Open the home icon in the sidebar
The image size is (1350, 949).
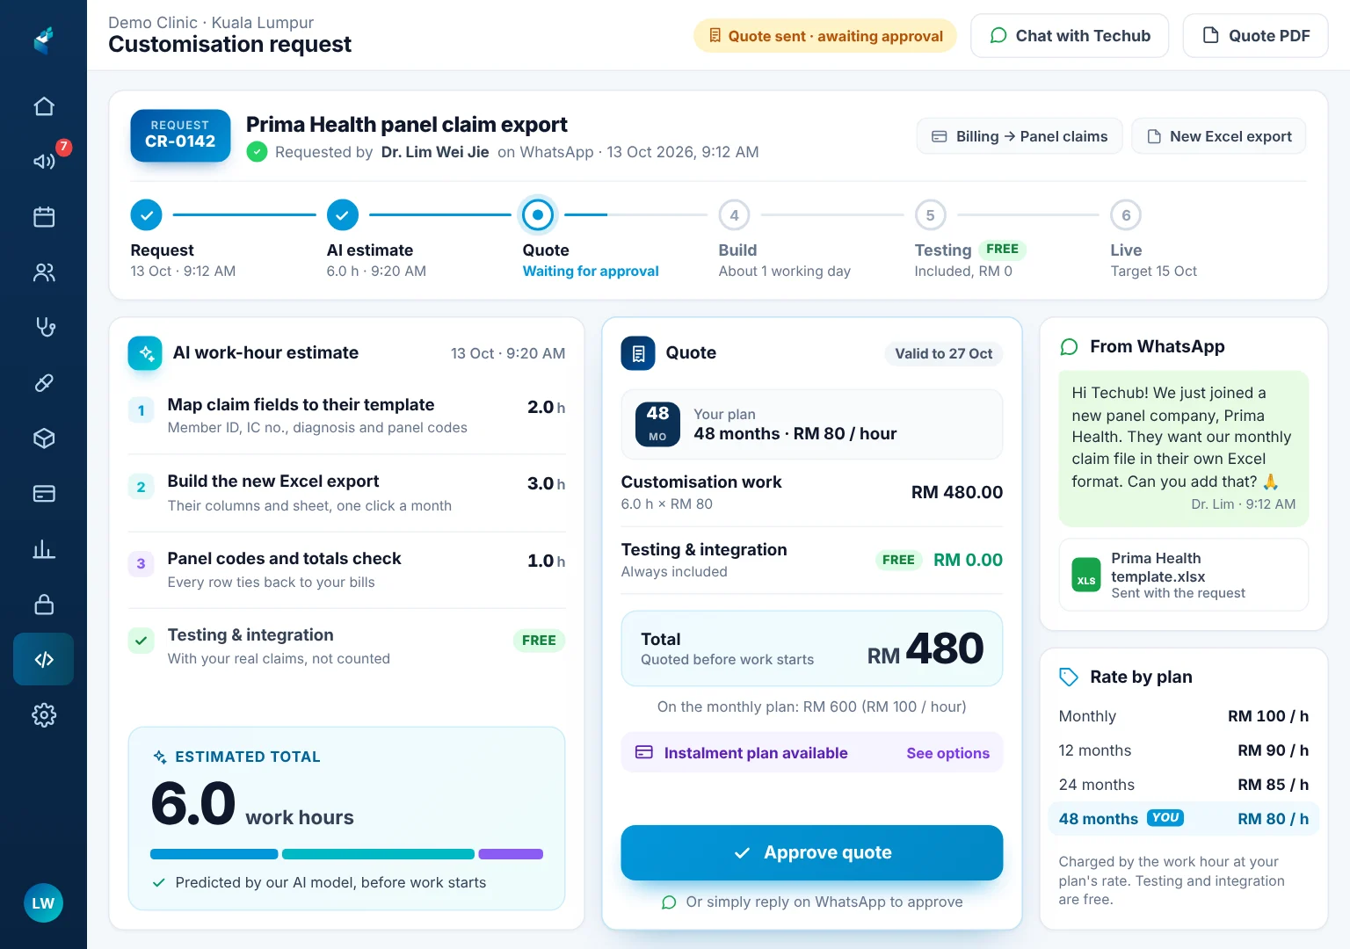coord(44,106)
